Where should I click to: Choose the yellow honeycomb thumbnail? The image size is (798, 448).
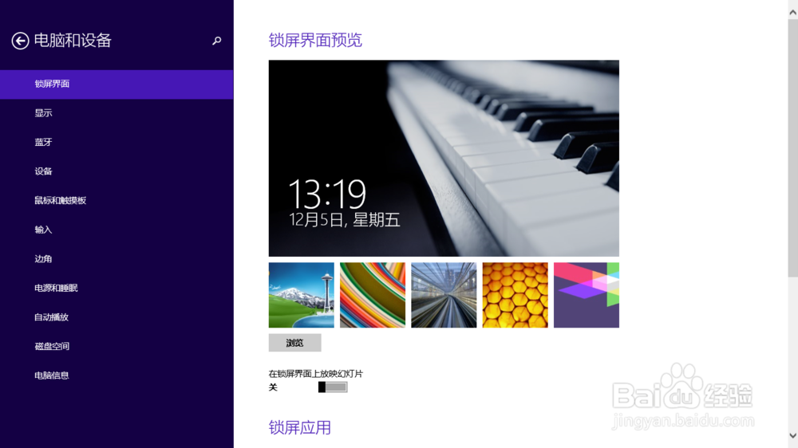pos(515,295)
